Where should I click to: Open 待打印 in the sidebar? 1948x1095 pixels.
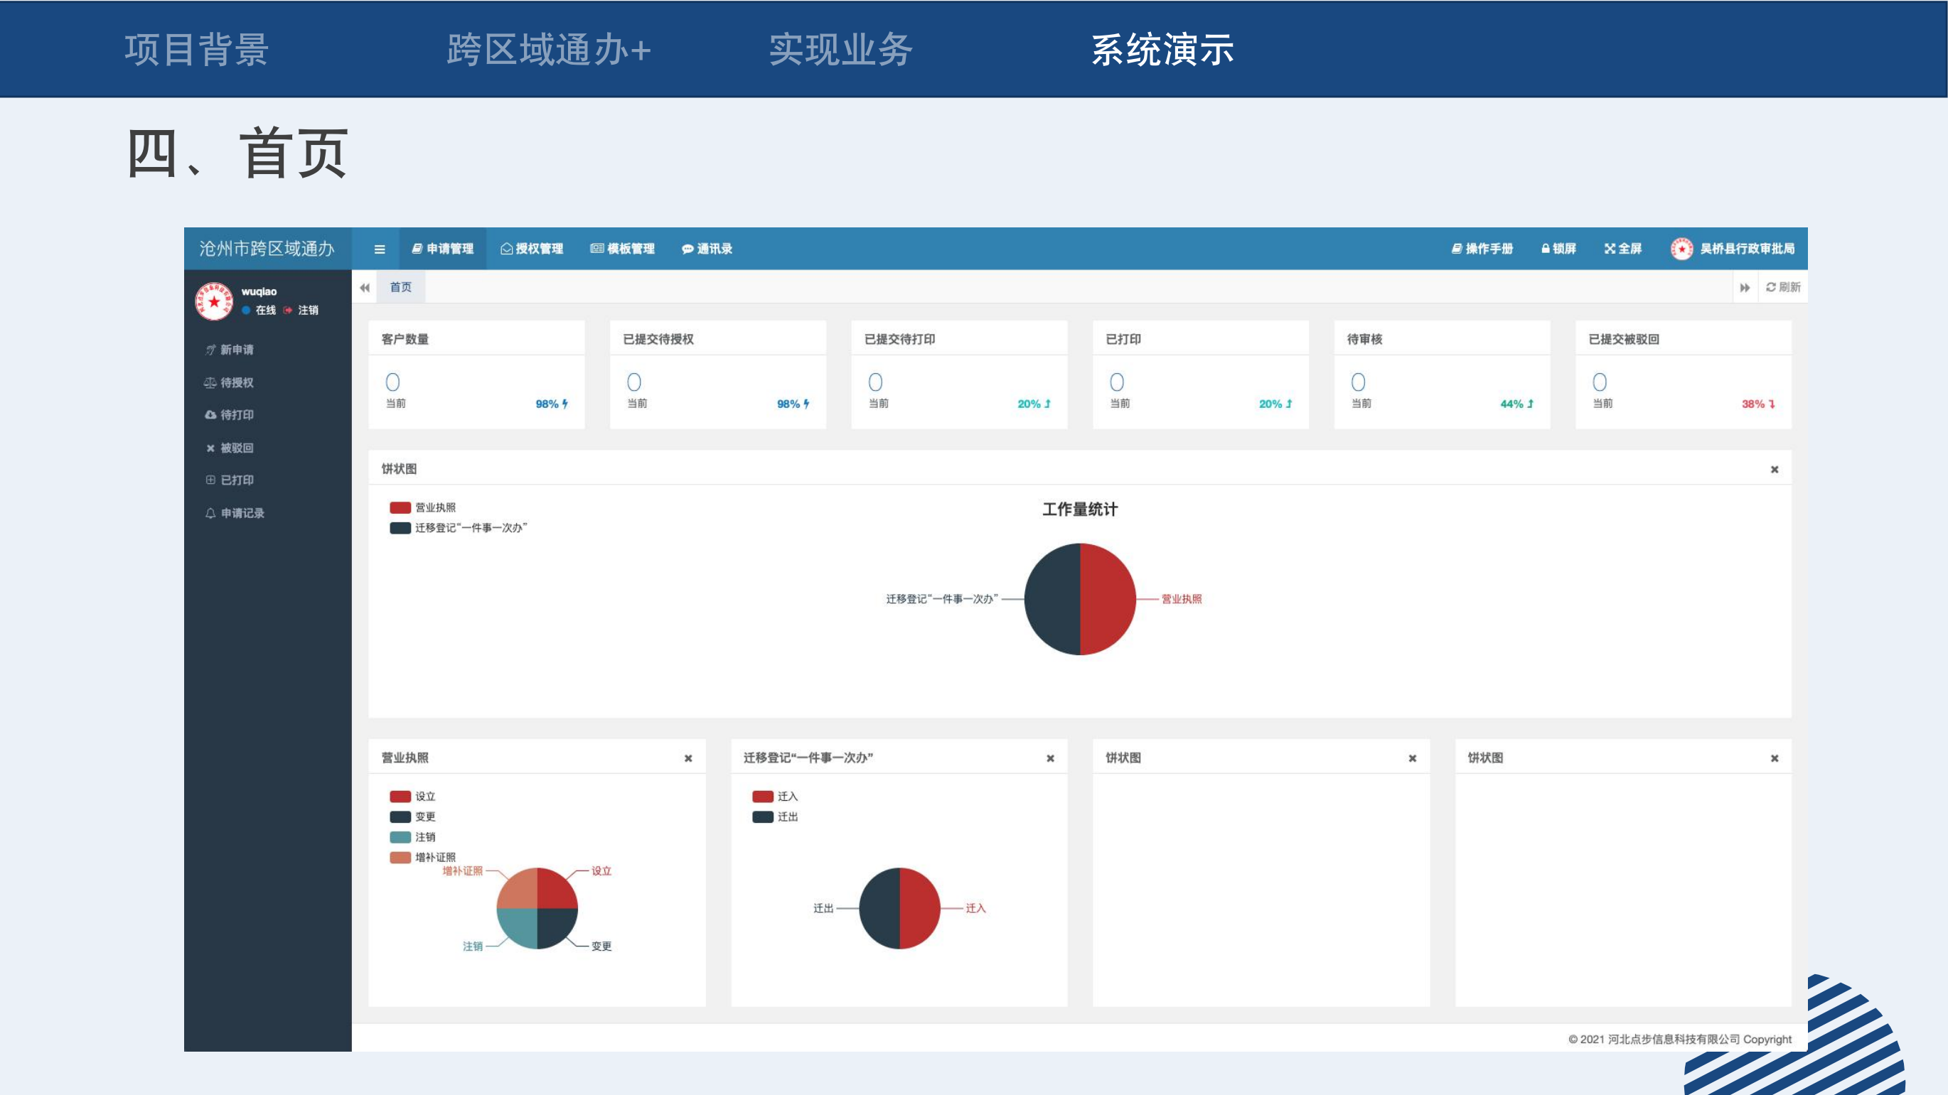point(236,415)
